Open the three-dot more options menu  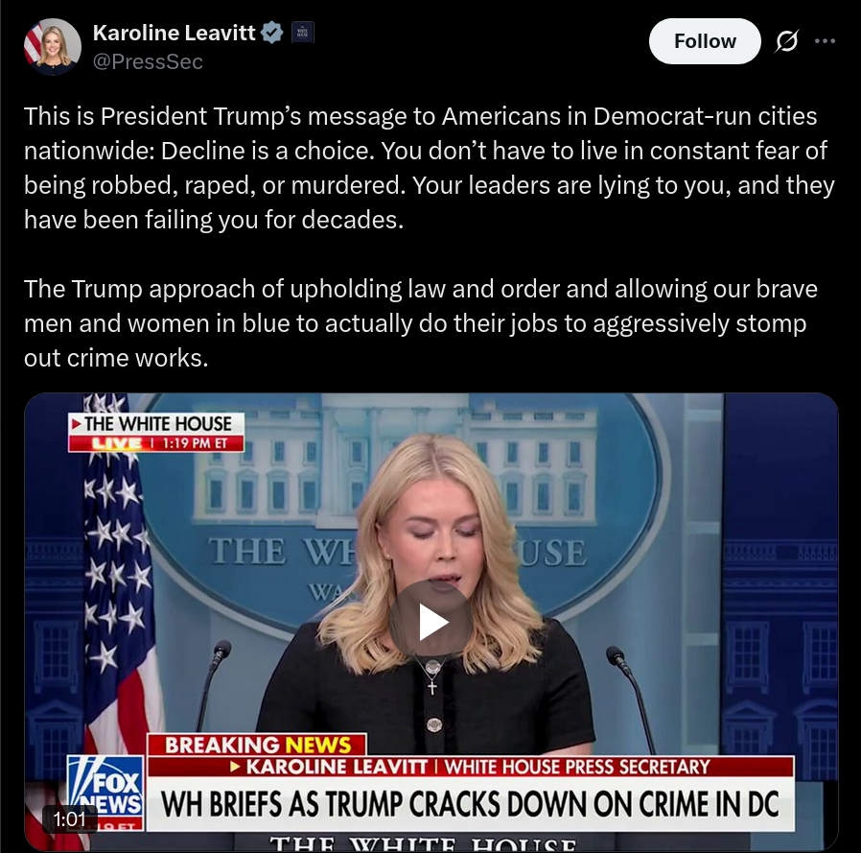click(825, 41)
